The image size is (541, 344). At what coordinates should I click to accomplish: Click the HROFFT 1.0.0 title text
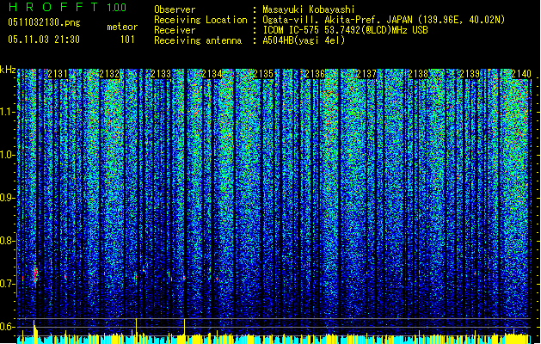click(67, 7)
